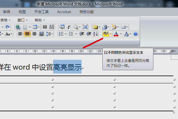Expand insert table dropdown arrow

click(39, 27)
